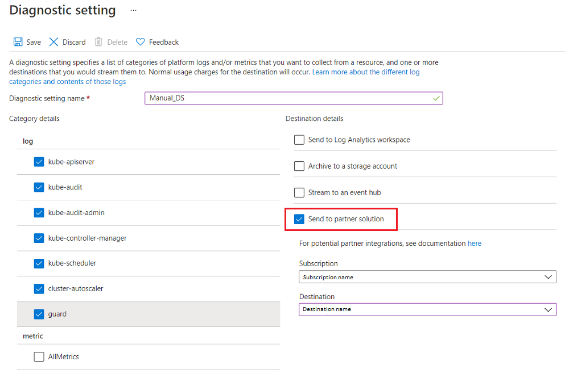Check Stream to an event hub
The height and width of the screenshot is (378, 569).
tap(299, 192)
